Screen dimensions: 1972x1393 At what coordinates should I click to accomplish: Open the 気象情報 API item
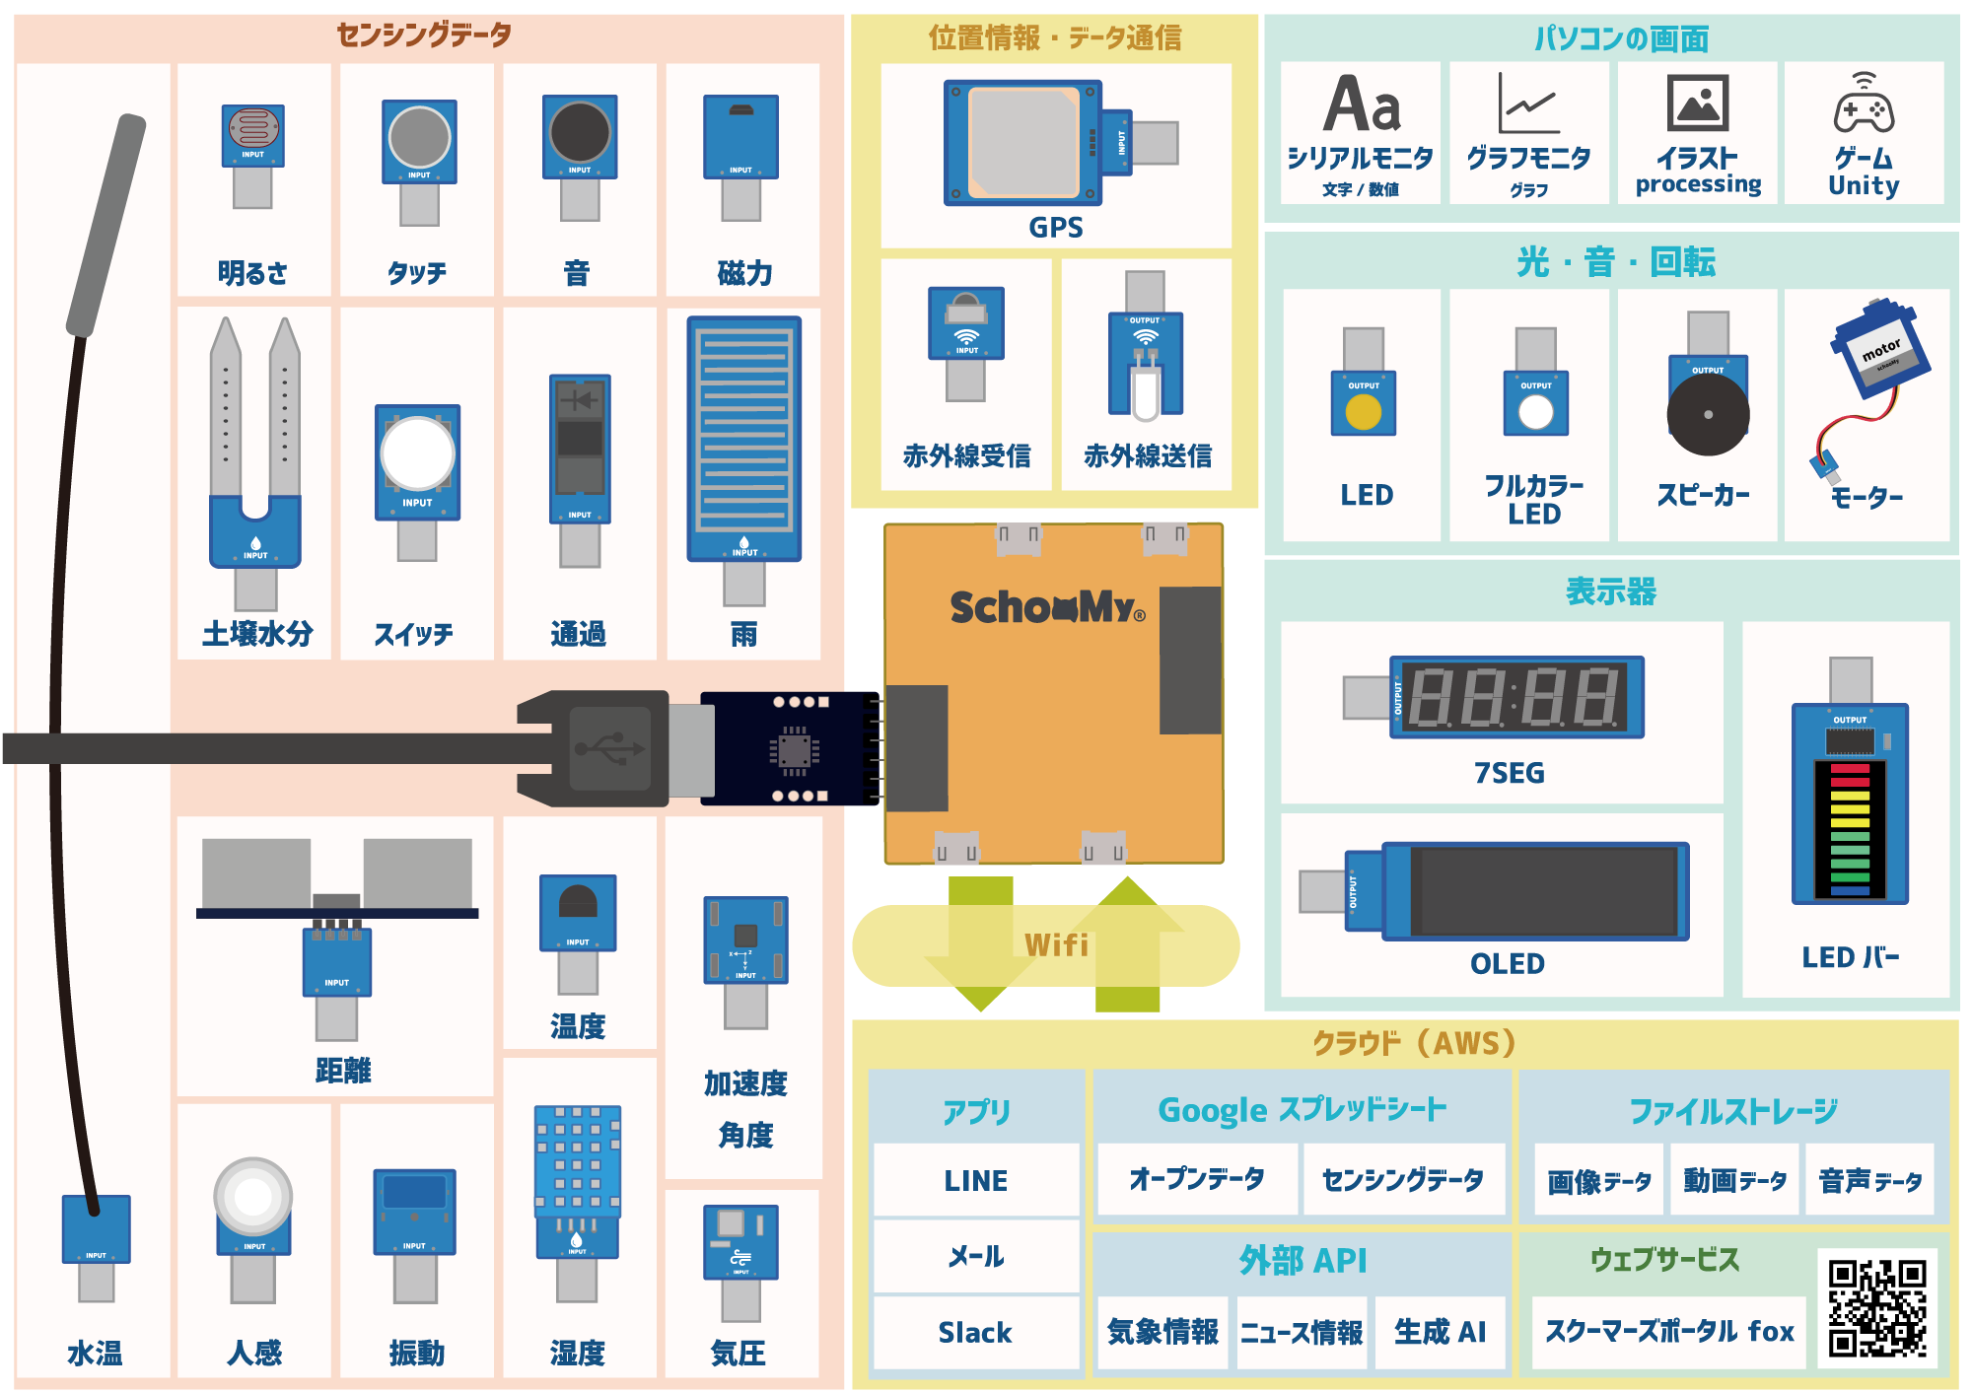pos(1162,1333)
